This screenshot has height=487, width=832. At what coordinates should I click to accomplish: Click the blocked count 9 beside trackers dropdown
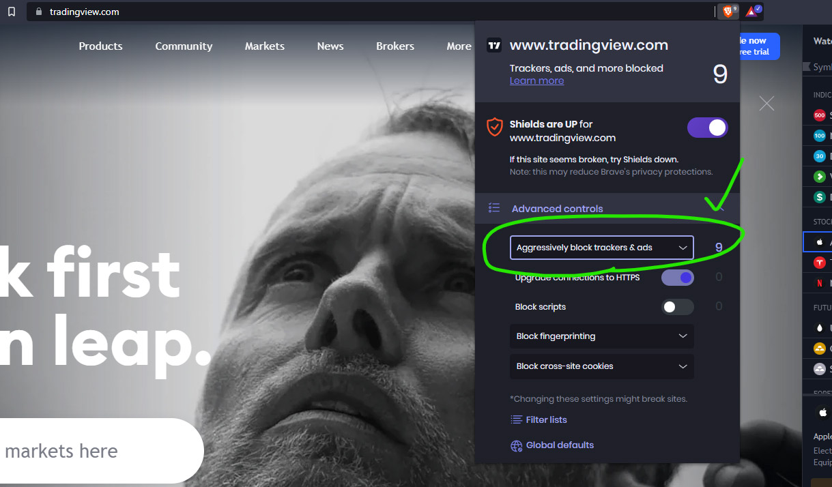click(719, 248)
